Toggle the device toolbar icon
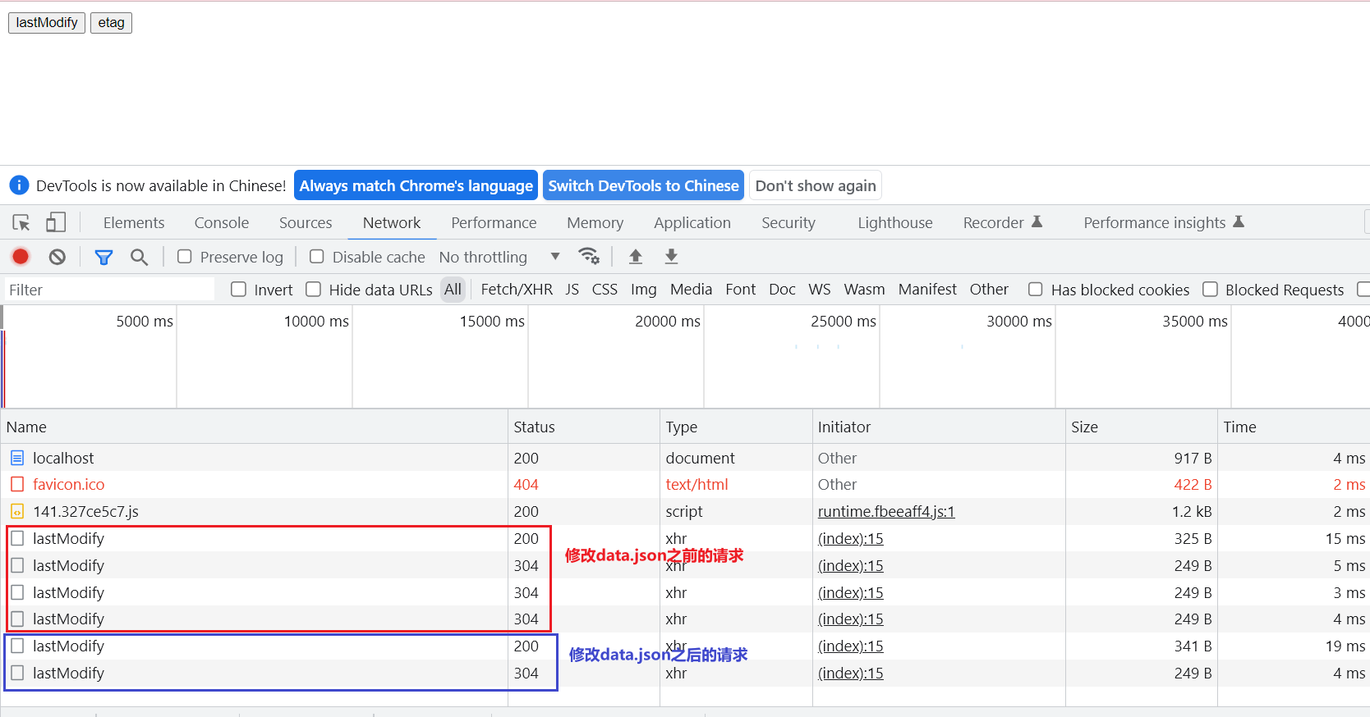This screenshot has width=1370, height=717. pos(56,222)
